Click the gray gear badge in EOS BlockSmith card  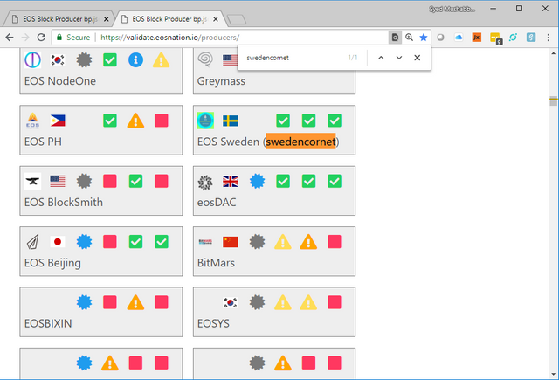tap(84, 181)
